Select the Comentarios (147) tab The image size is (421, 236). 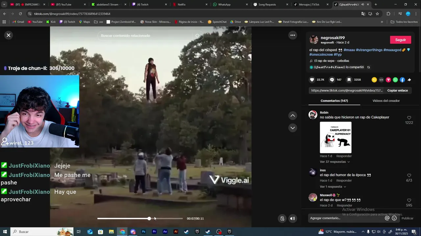click(334, 101)
